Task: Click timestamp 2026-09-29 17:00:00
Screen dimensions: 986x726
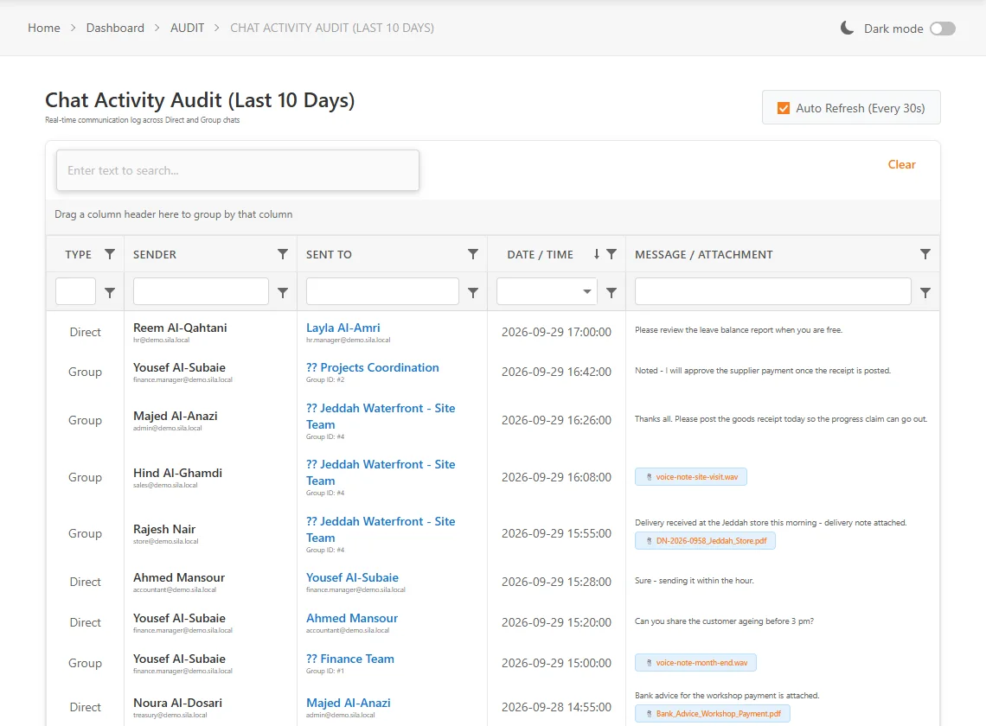Action: point(556,332)
